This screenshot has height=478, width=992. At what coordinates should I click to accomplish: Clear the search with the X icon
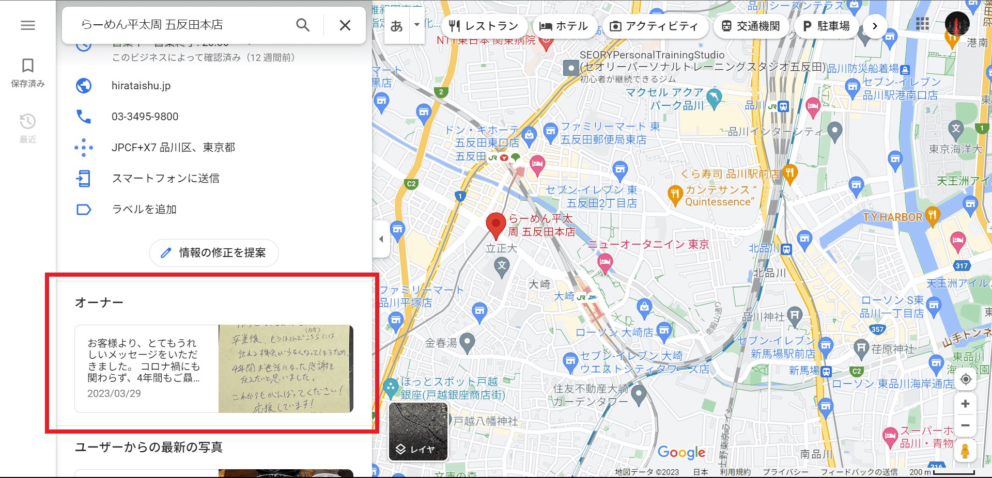345,25
